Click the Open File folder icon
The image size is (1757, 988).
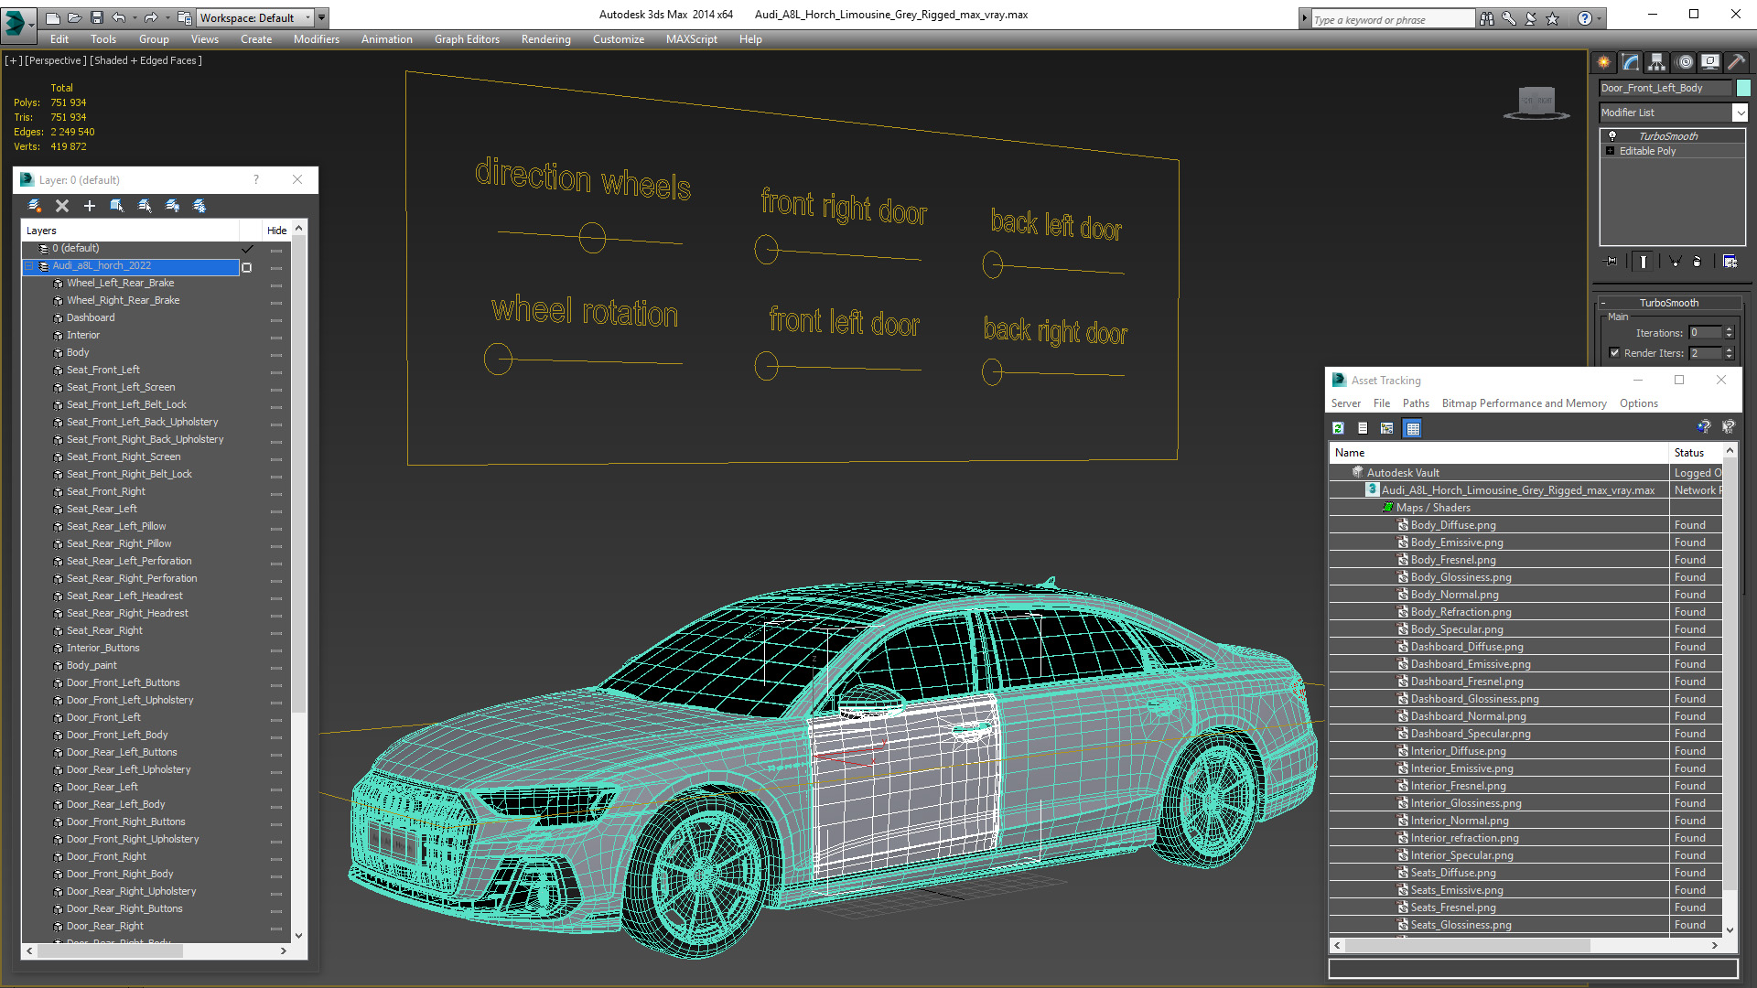[x=74, y=17]
